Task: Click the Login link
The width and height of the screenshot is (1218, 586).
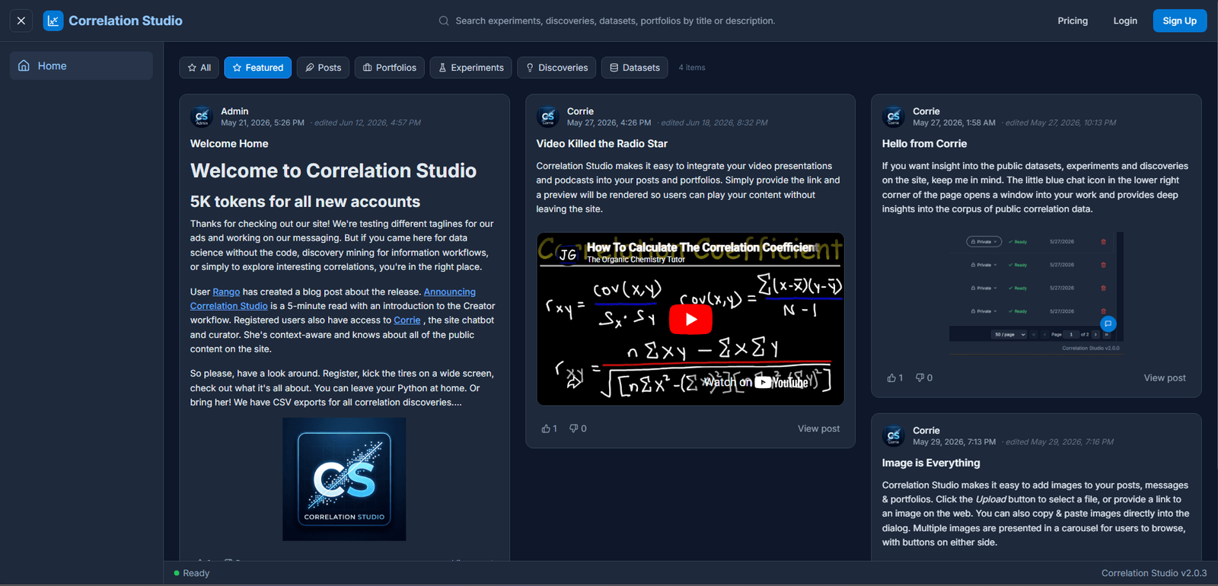Action: (1125, 21)
